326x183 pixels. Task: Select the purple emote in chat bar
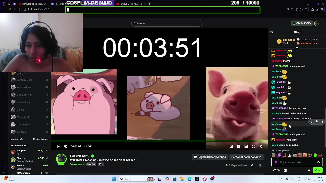tap(279, 155)
